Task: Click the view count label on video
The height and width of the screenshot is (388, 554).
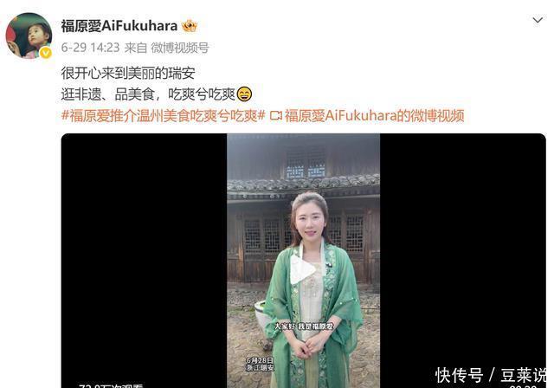Action: pos(111,385)
